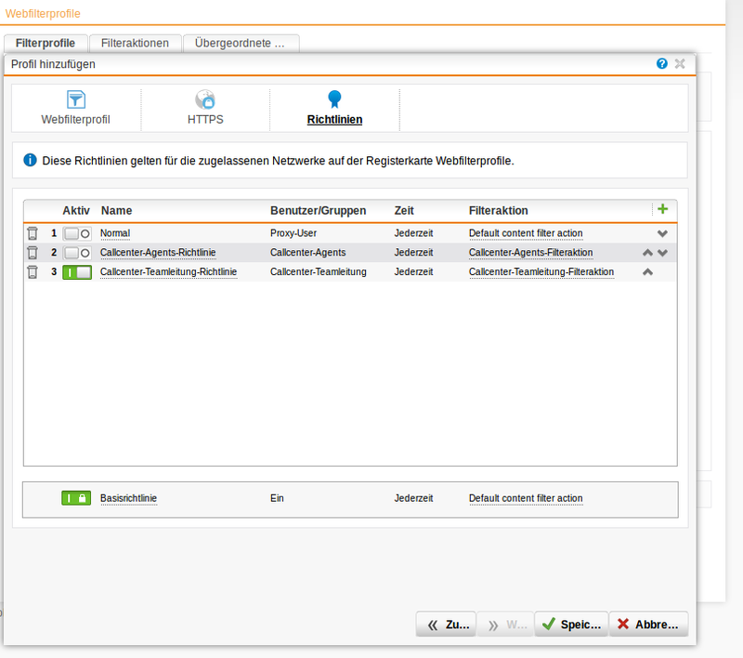
Task: Enable the Normal policy toggle
Action: [x=76, y=233]
